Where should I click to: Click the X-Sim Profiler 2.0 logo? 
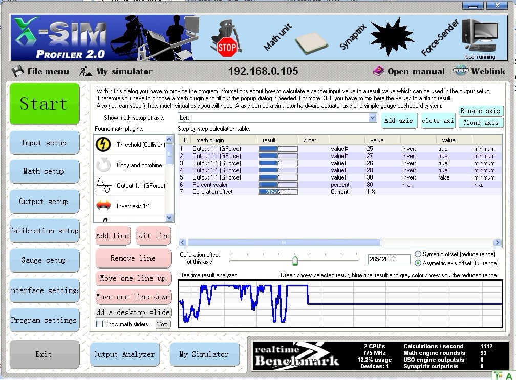coord(59,38)
